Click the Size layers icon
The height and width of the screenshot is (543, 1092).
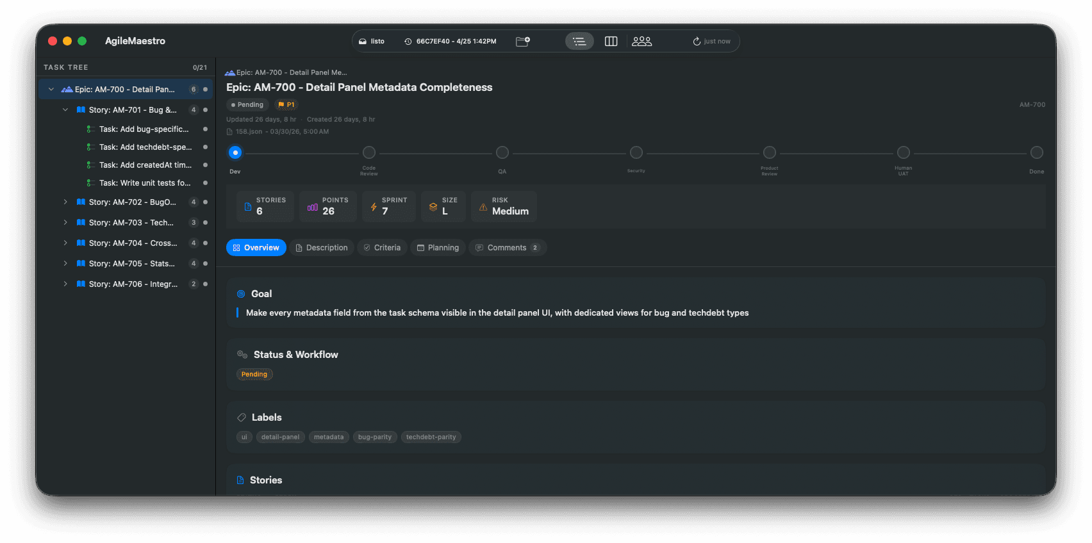pos(433,207)
